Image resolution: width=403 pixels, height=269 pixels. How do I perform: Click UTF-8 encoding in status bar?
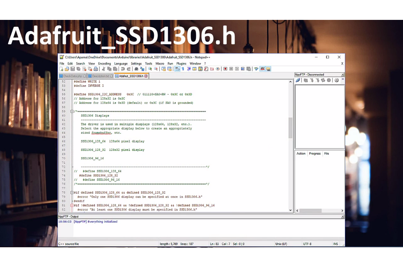307,244
